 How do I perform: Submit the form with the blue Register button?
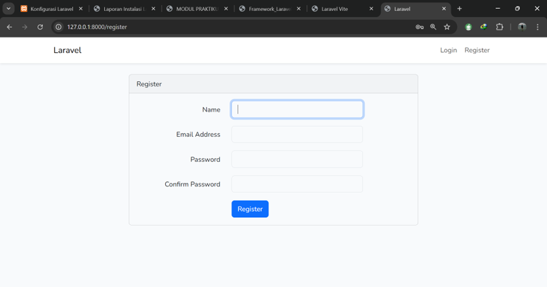tap(250, 209)
